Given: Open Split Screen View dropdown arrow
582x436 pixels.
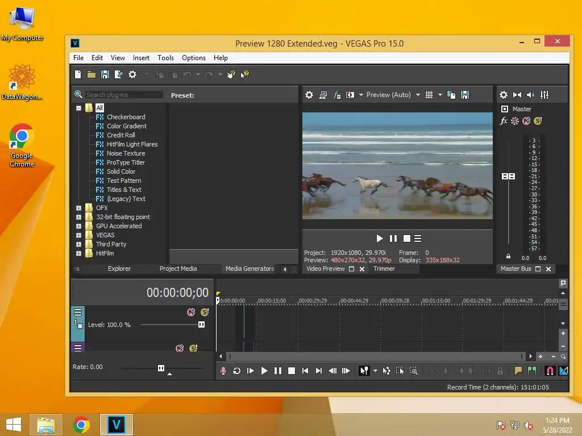Looking at the screenshot, I should coord(361,95).
